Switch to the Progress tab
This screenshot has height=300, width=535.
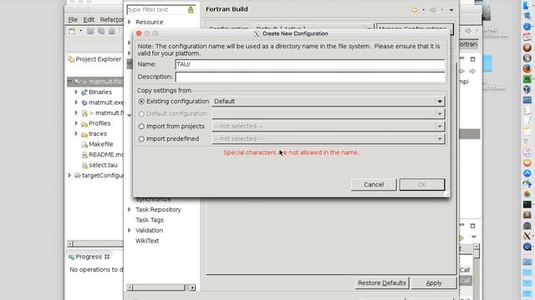[89, 257]
